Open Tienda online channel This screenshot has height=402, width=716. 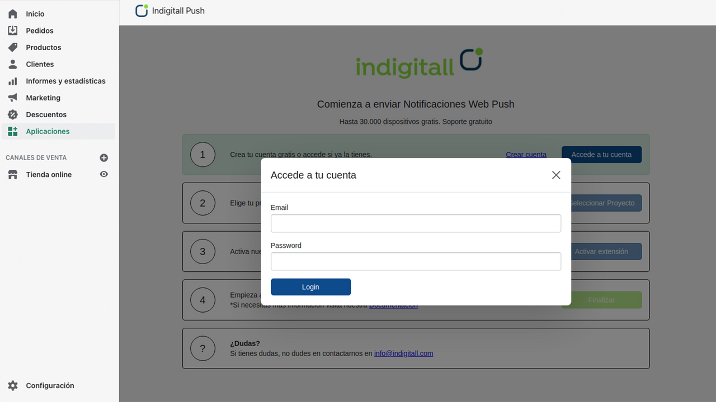coord(49,175)
